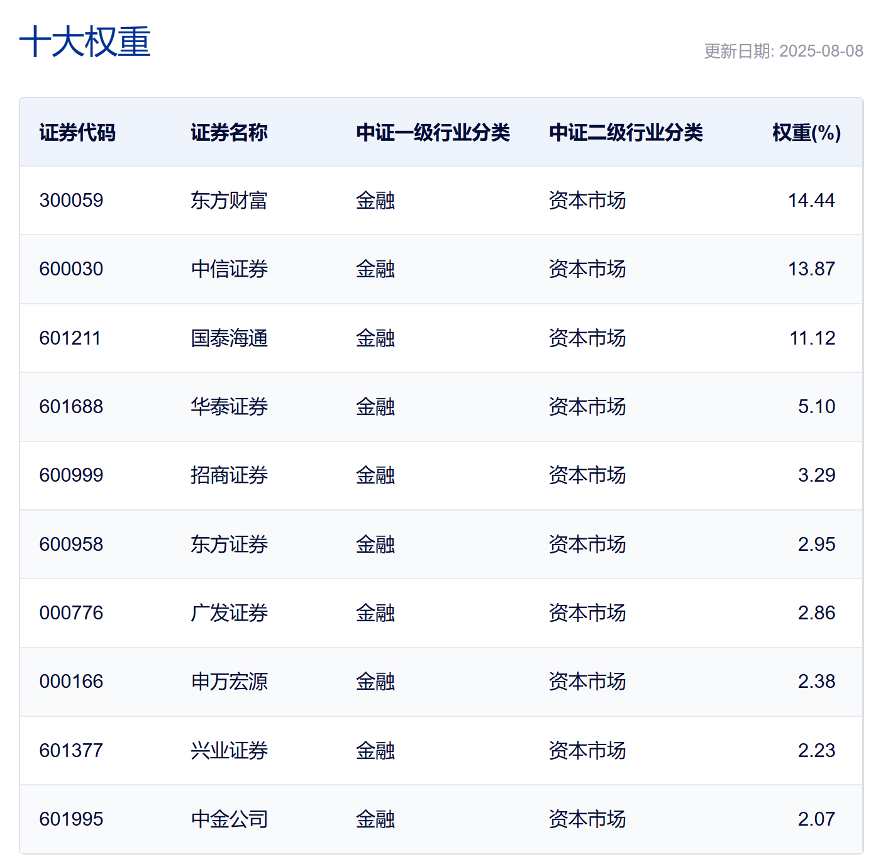Select security code 000776
Image resolution: width=876 pixels, height=864 pixels.
coord(71,613)
